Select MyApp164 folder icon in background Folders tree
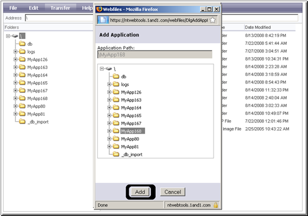 point(22,75)
